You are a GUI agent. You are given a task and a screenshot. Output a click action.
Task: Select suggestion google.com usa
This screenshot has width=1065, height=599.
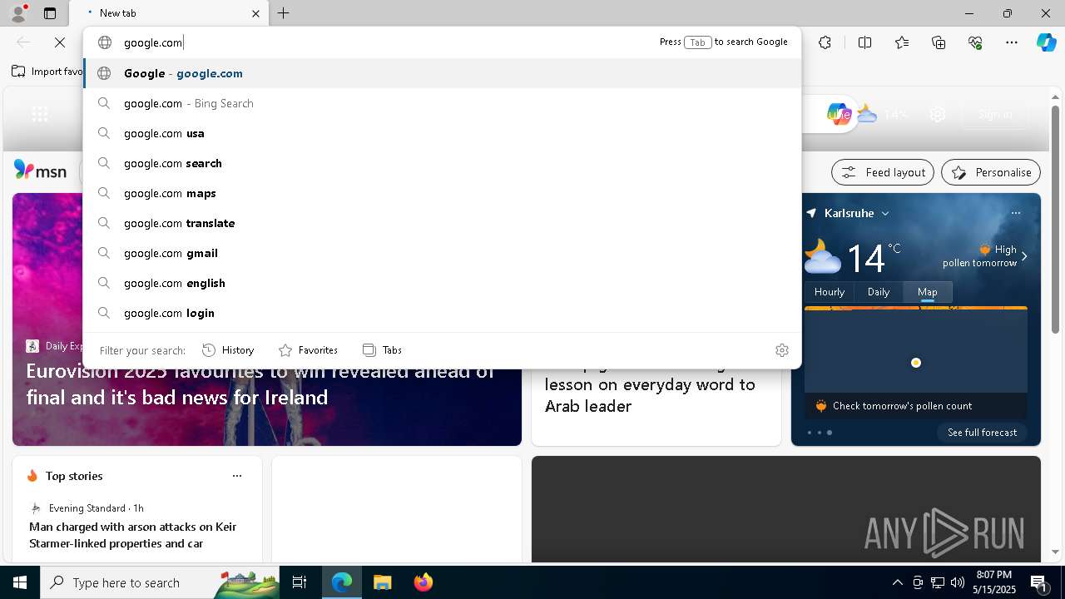442,133
